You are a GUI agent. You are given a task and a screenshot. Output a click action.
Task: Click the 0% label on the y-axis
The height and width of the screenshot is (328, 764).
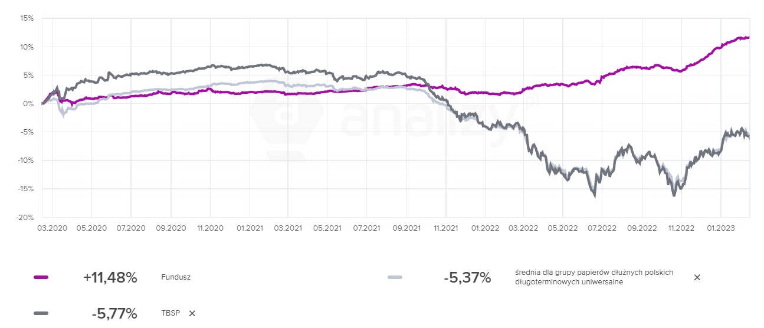point(29,104)
